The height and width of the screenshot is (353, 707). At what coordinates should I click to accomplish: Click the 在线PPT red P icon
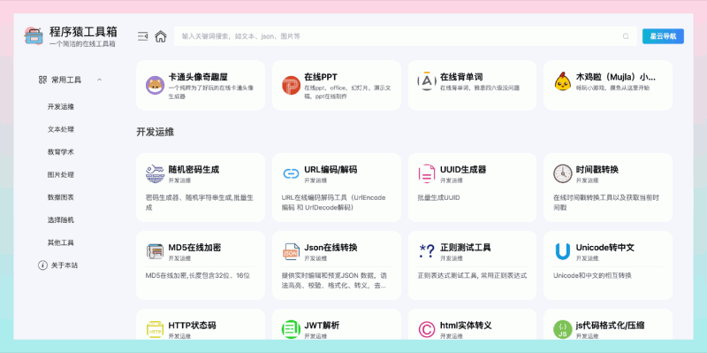292,85
